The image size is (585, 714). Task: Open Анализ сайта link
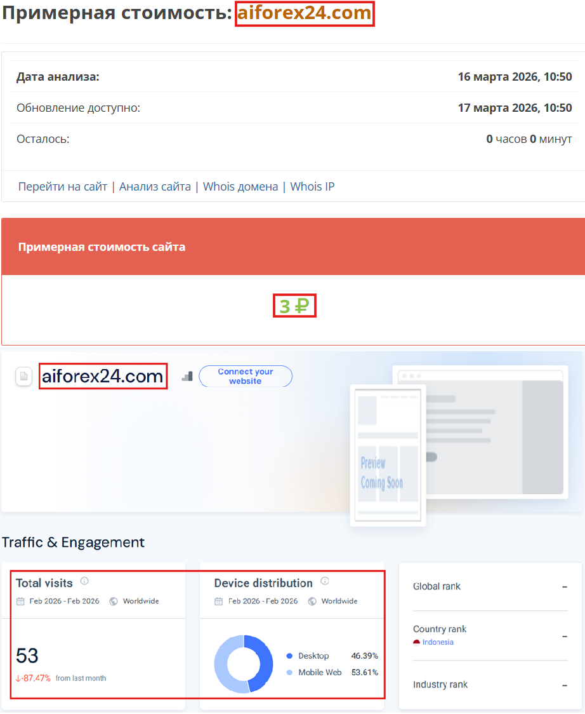pyautogui.click(x=155, y=186)
